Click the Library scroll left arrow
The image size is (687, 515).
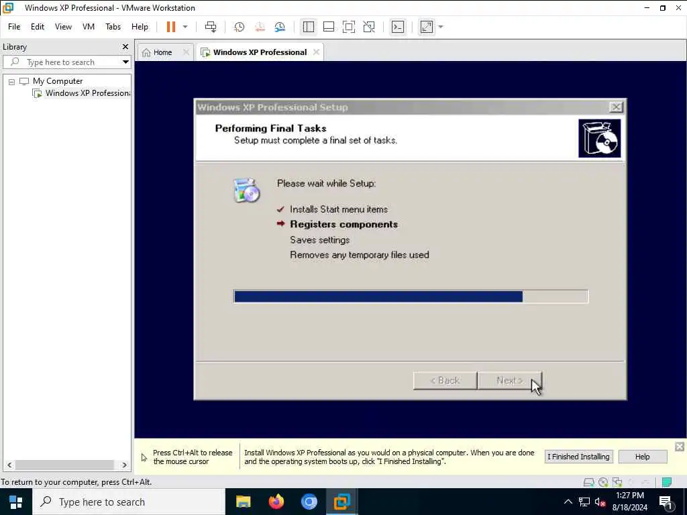click(9, 465)
